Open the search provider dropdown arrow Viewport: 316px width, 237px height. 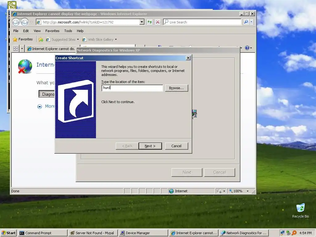[251, 22]
